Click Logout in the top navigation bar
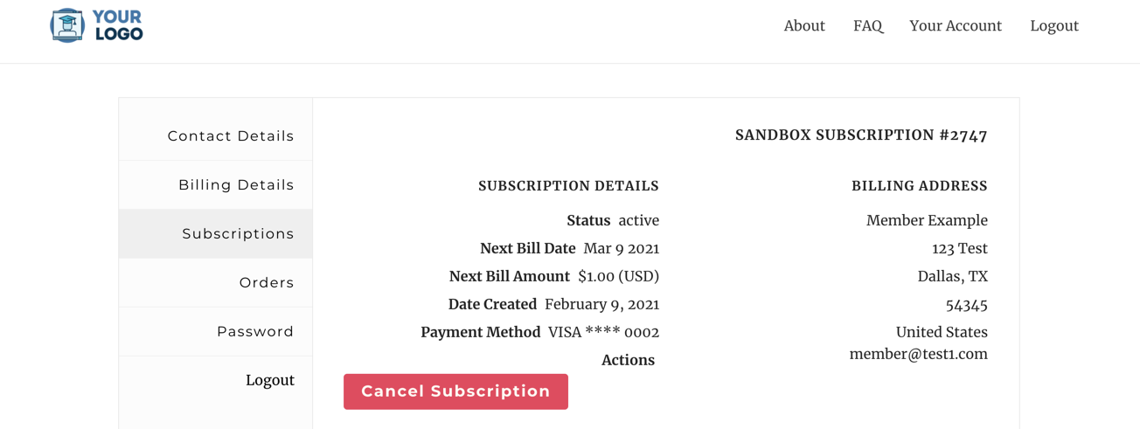 coord(1054,25)
